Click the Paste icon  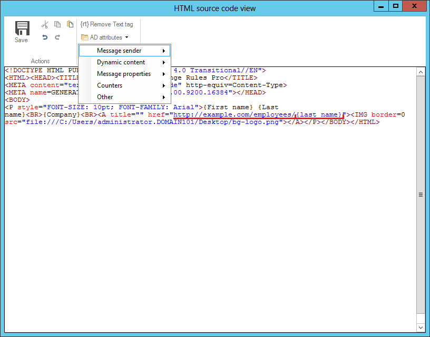pyautogui.click(x=70, y=24)
